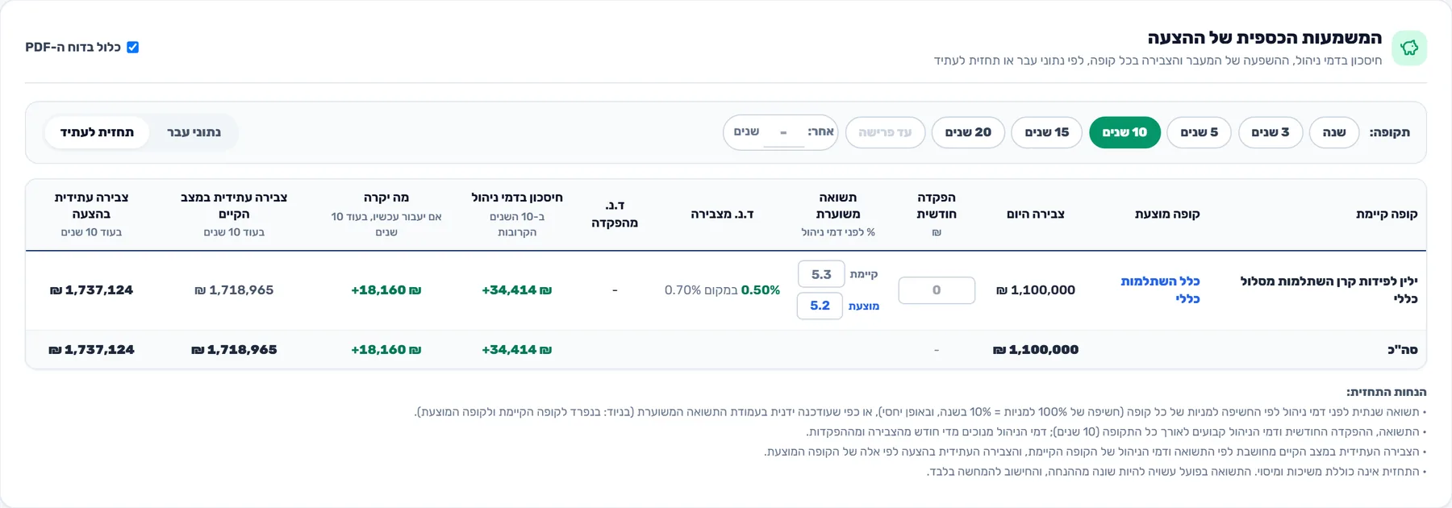
Task: Click the 'המשמעות הכספית של ההצעה' title
Action: (1265, 38)
